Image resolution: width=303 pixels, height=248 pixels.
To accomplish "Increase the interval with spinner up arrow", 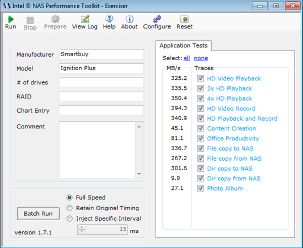I will 82,227.
